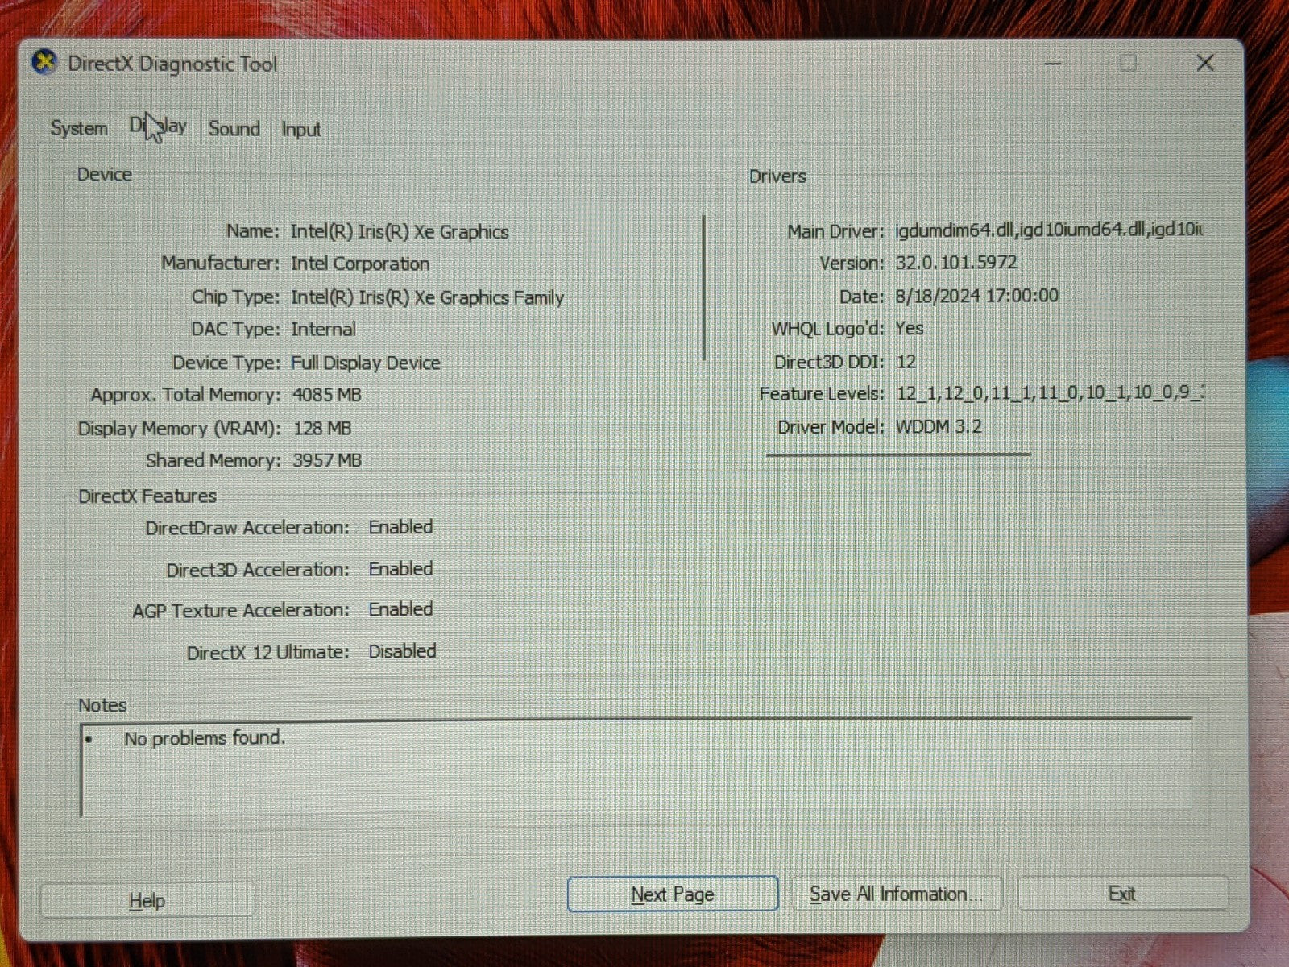This screenshot has width=1289, height=967.
Task: Minimize the DirectX Diagnostic Tool window
Action: pos(1053,64)
